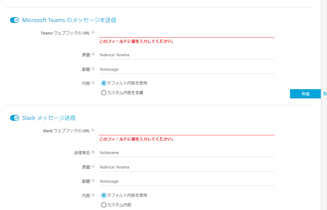Edit the Slack 表題 field with %device: %name
This screenshot has height=210, width=327.
click(186, 167)
